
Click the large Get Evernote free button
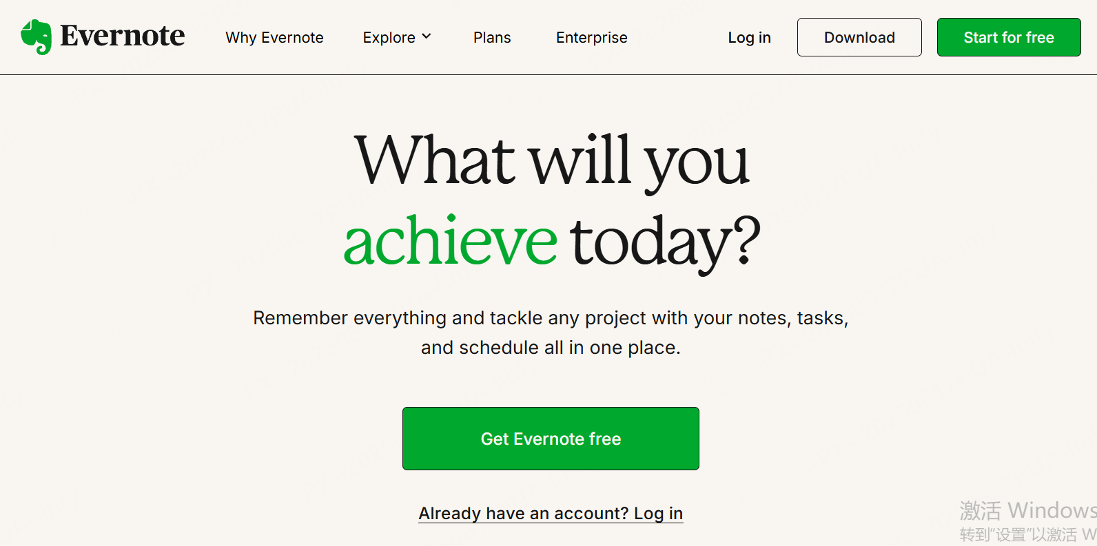coord(551,439)
